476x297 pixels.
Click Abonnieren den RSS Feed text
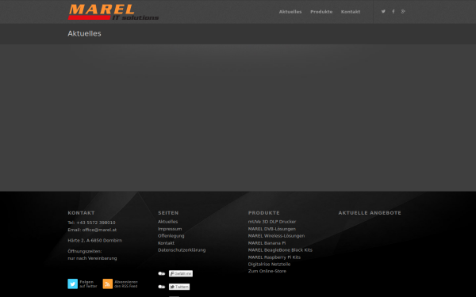(x=126, y=284)
